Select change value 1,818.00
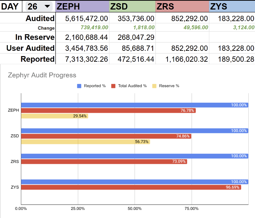This screenshot has width=255, height=218. tap(144, 28)
